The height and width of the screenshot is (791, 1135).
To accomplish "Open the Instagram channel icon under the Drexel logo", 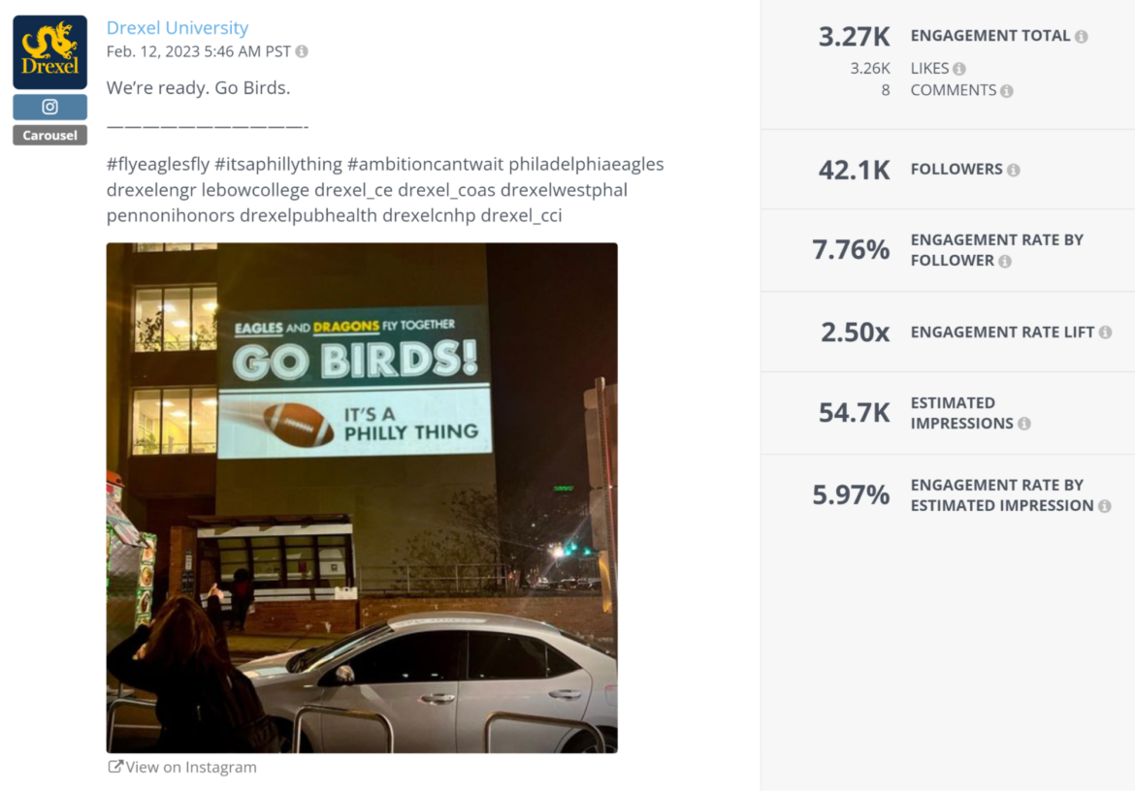I will [49, 107].
